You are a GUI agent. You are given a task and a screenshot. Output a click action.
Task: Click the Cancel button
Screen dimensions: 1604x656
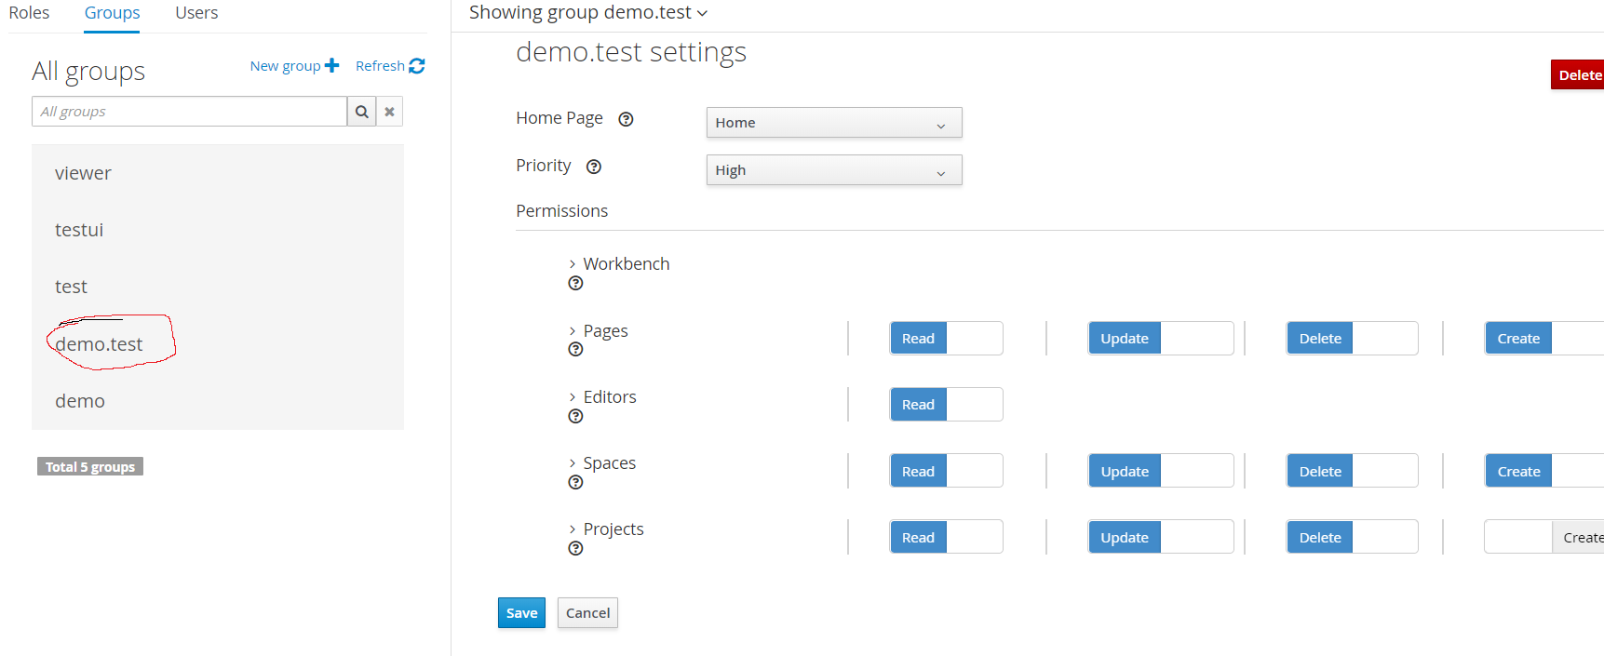pyautogui.click(x=587, y=613)
